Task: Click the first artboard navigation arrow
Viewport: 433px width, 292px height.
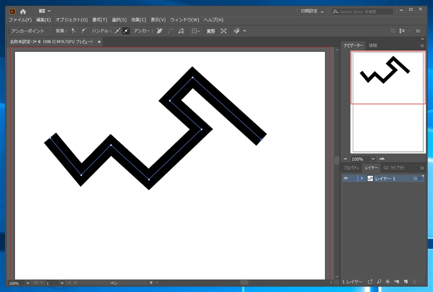Action: click(35, 282)
